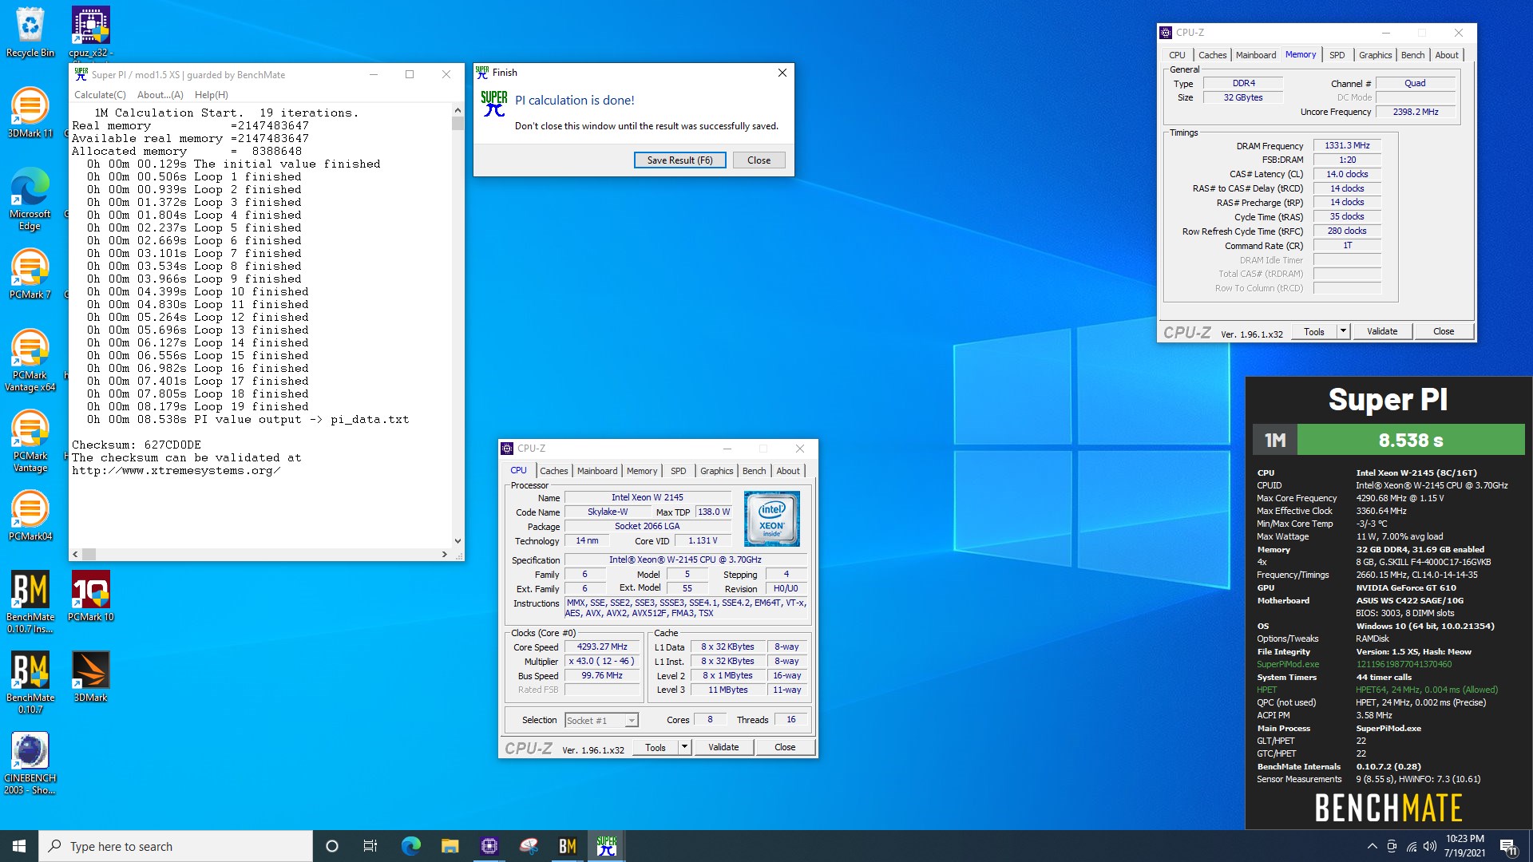The image size is (1533, 862).
Task: Click the Intel Xeon logo in CPU-Z
Action: pyautogui.click(x=771, y=519)
